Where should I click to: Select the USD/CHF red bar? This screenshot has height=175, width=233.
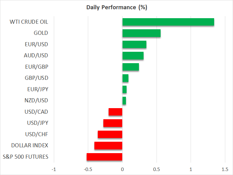pyautogui.click(x=110, y=134)
